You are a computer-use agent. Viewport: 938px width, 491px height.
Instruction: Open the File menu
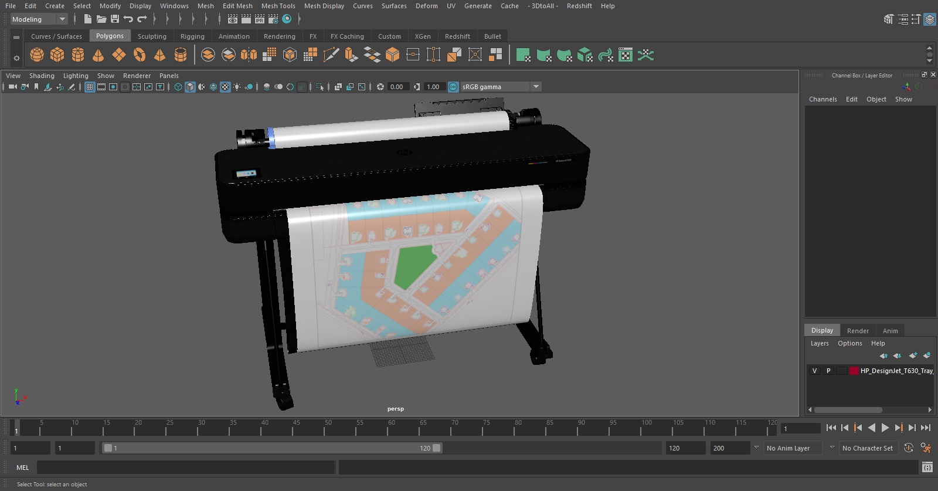[x=11, y=6]
